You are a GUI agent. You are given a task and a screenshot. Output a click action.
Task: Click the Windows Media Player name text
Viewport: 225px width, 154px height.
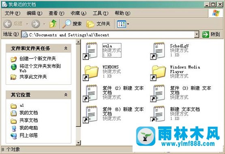185,69
